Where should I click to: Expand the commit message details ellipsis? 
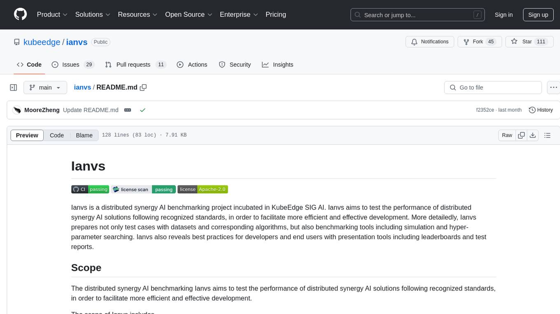(128, 110)
